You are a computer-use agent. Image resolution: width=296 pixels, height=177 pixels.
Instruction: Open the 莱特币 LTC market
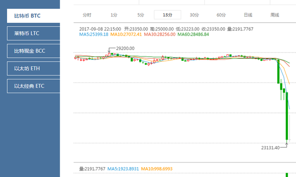[33, 33]
